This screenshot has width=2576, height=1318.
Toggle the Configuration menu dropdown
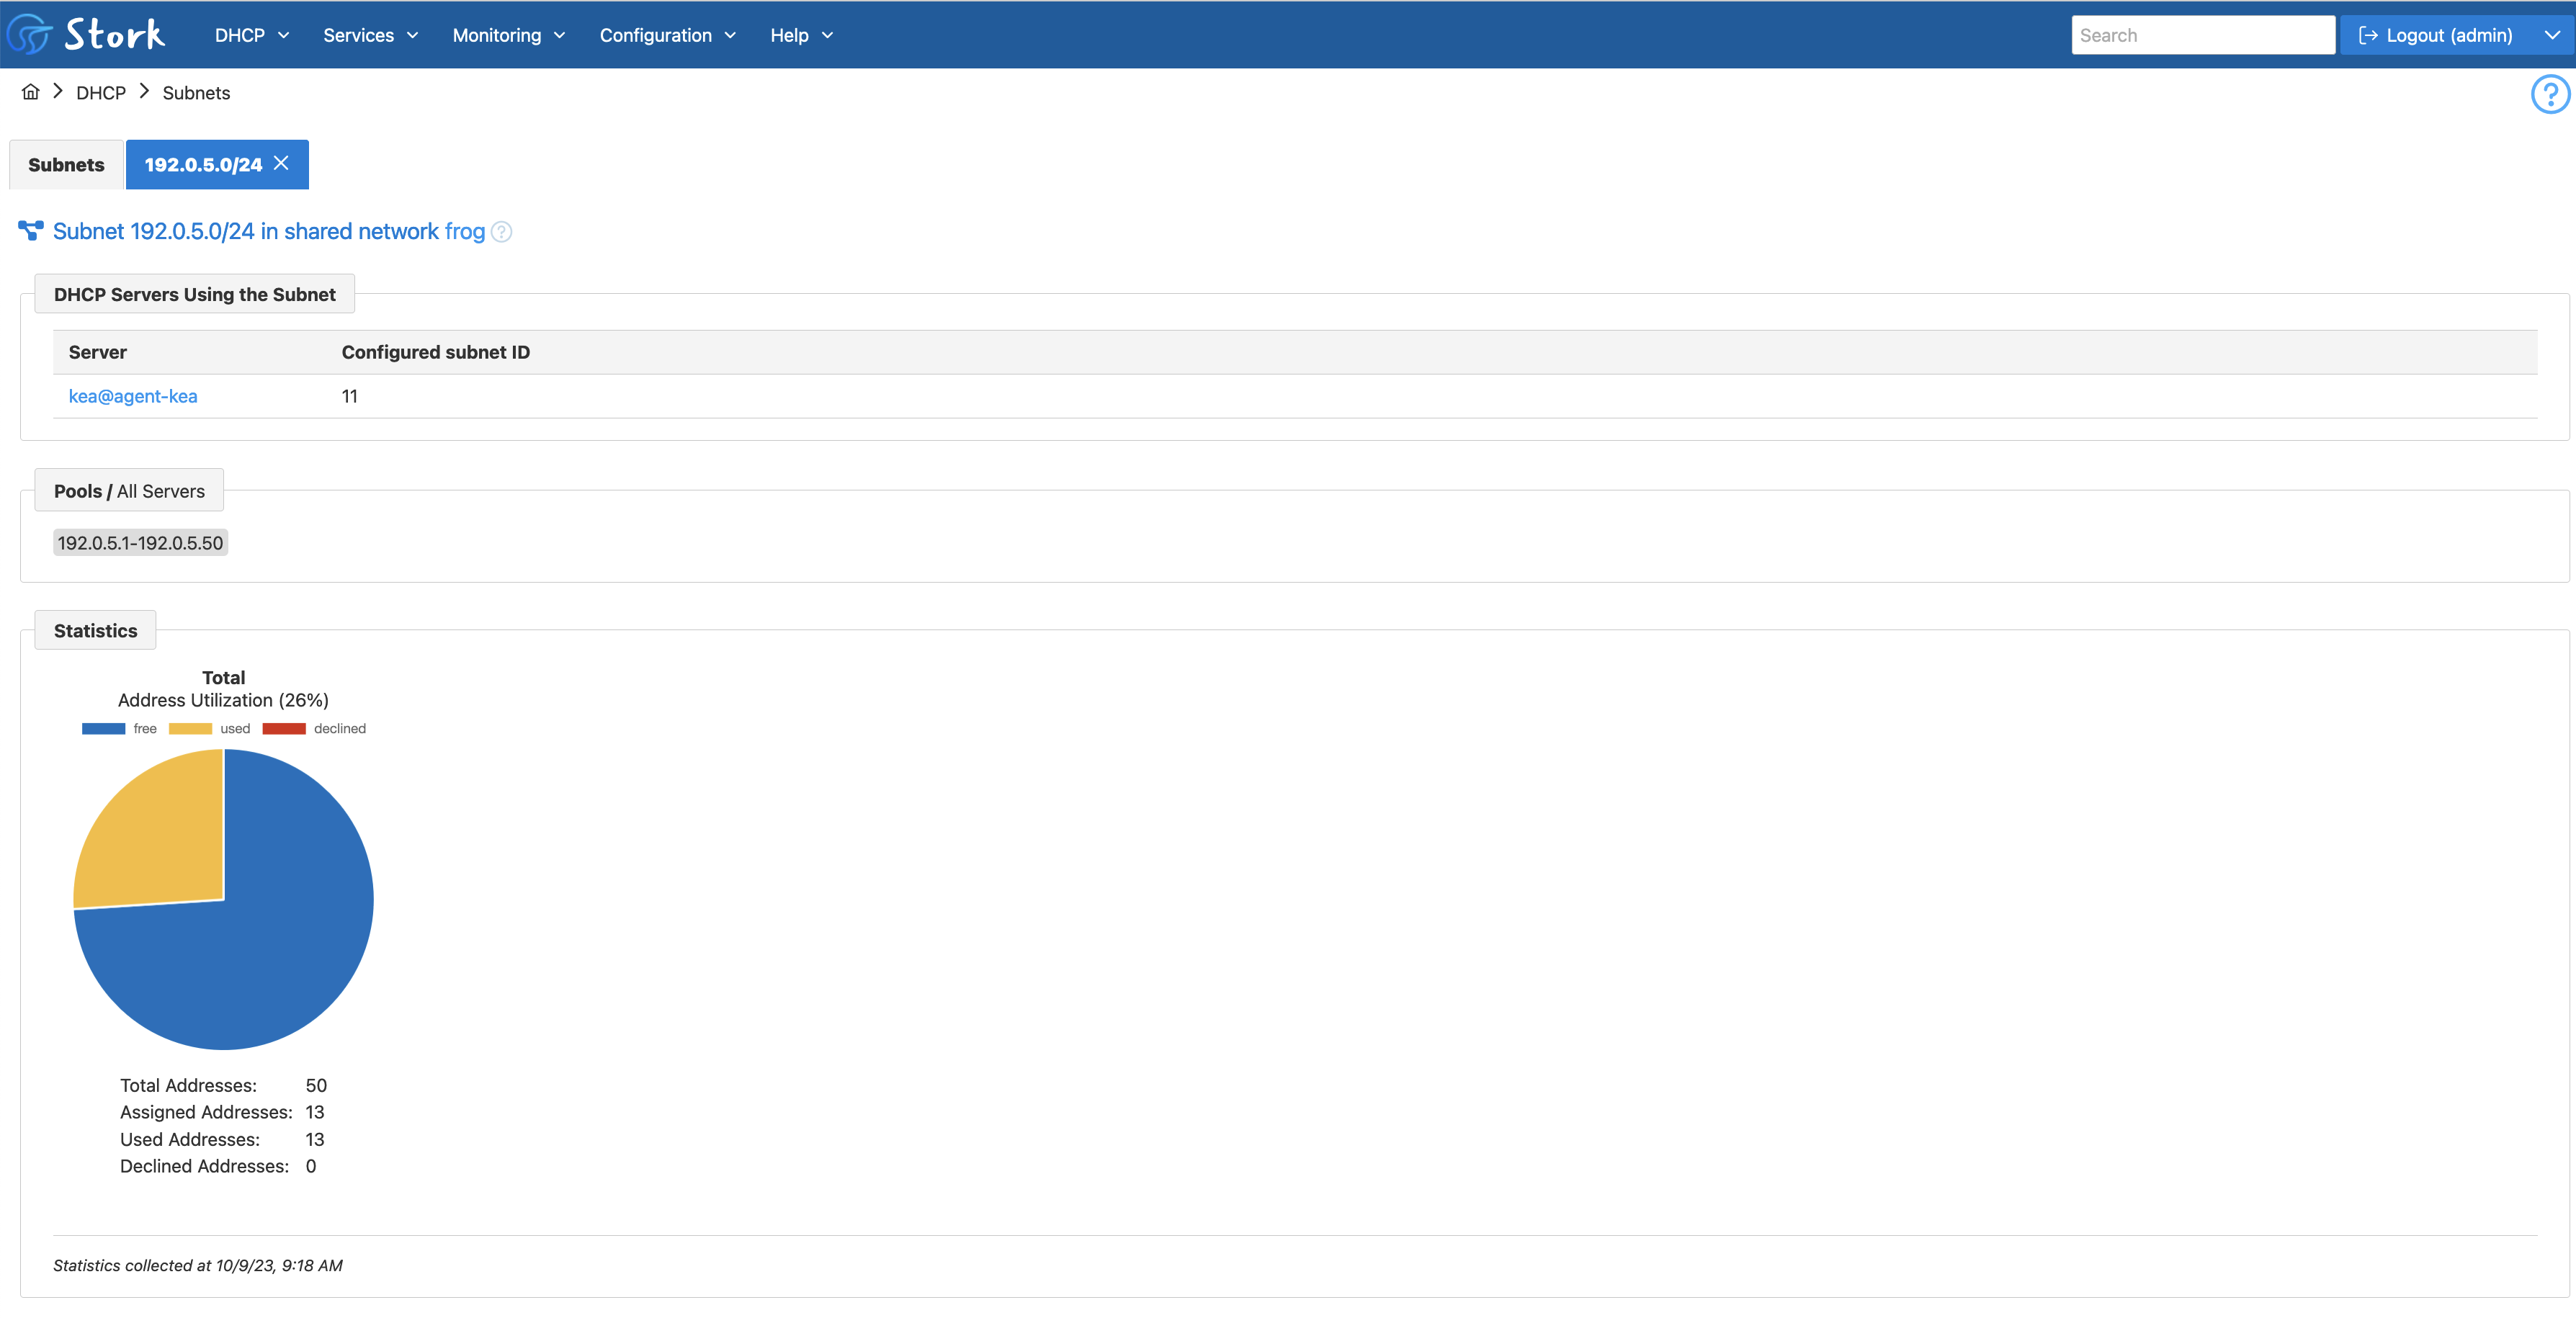pyautogui.click(x=668, y=34)
